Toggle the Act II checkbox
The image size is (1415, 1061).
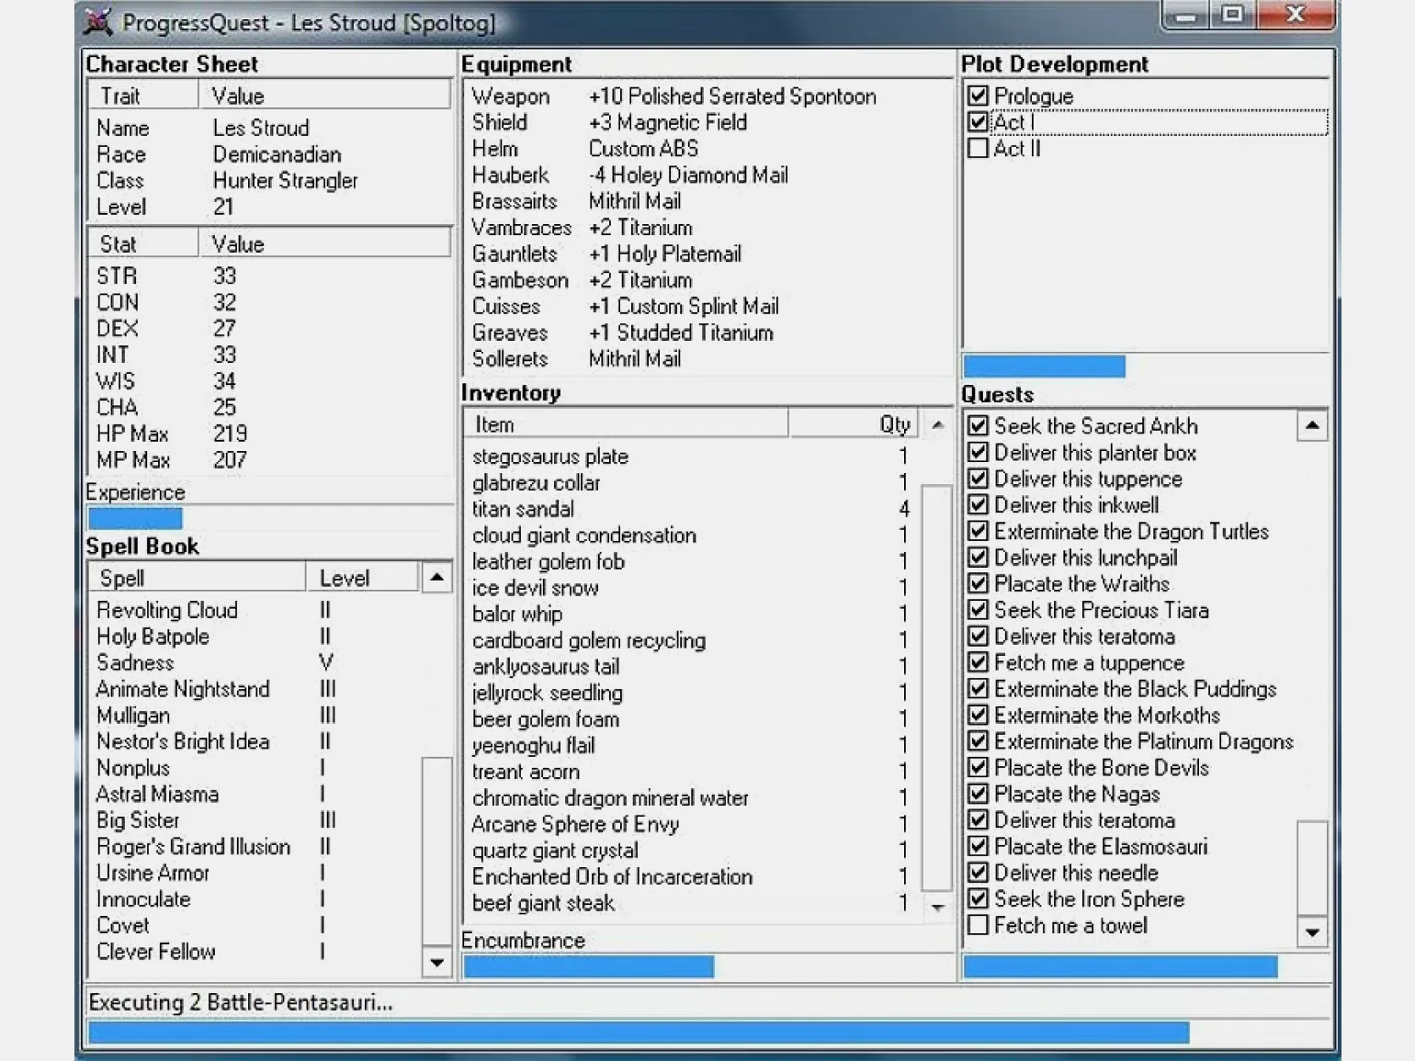[979, 149]
